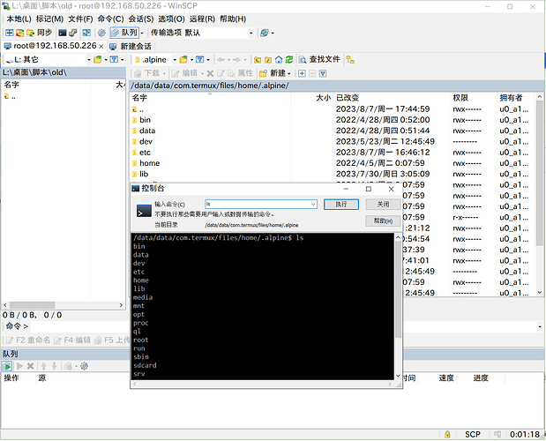Click the green queue start icon
Image resolution: width=546 pixels, height=441 pixels.
click(x=7, y=365)
